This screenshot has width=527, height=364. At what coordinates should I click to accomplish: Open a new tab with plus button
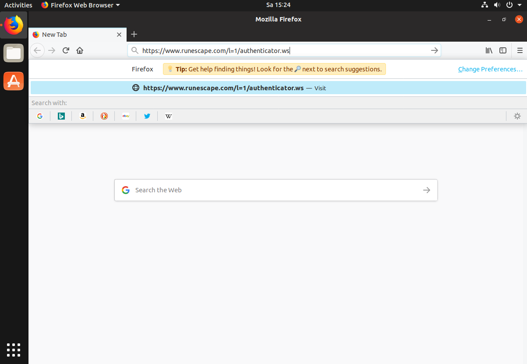(x=134, y=34)
